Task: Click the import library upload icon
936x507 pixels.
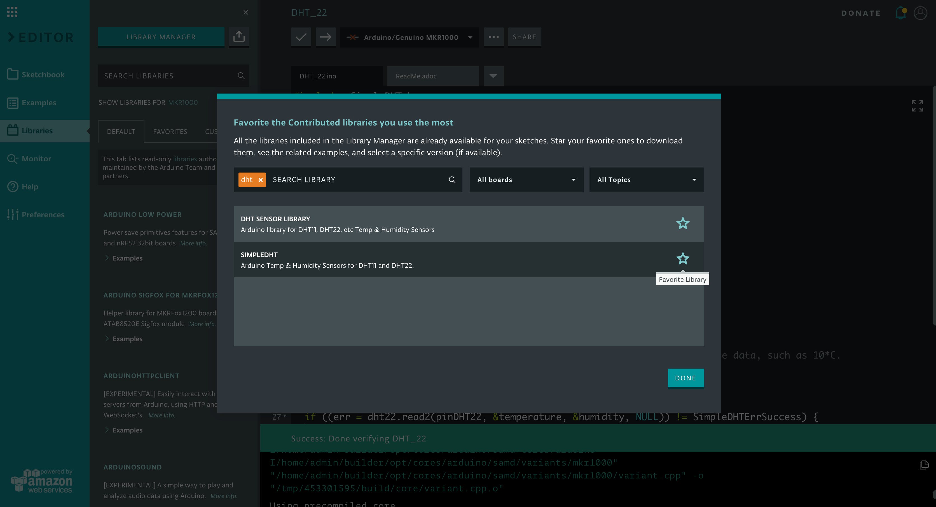Action: pos(239,37)
